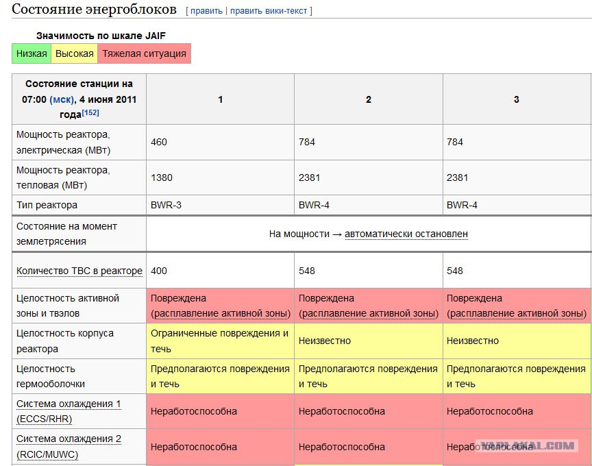Click unit 2 «расплавление активной зоны» link

point(369,313)
